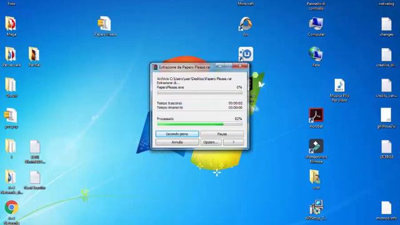Viewport: 400px width, 225px height.
Task: Click the Processato label
Action: point(165,119)
